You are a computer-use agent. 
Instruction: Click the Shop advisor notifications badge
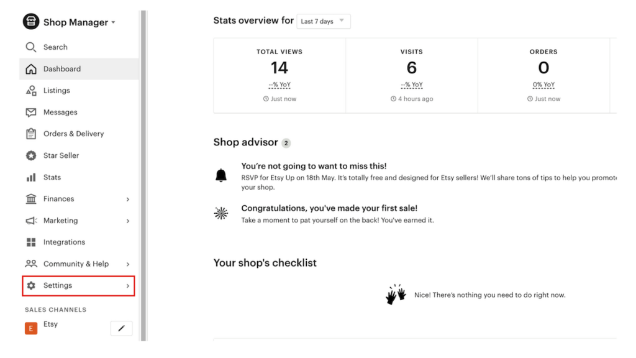coord(286,142)
